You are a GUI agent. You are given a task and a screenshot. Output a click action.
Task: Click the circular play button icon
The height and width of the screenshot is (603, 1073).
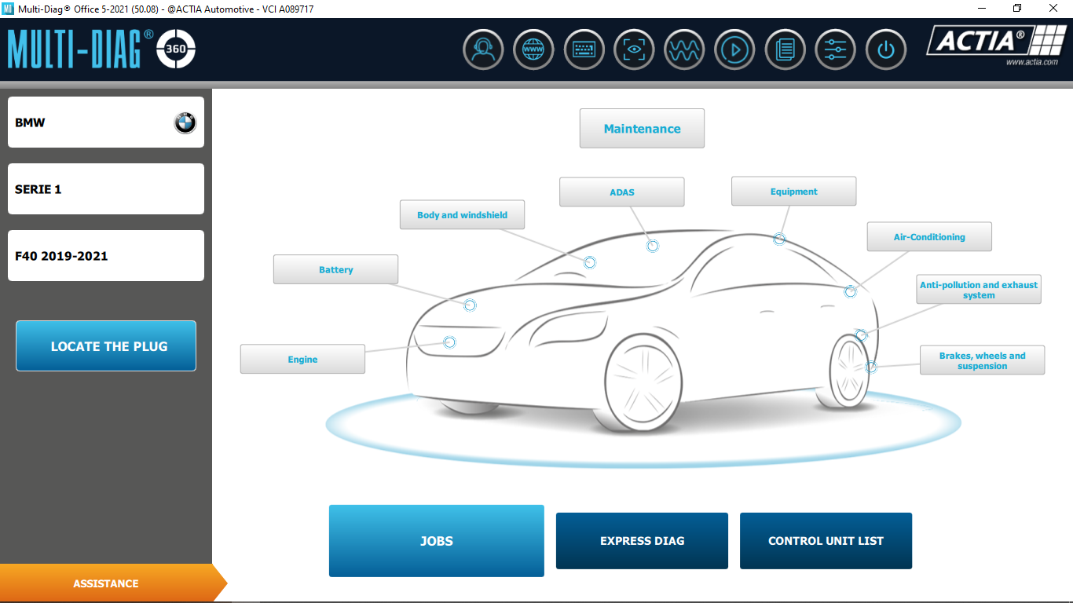tap(734, 49)
